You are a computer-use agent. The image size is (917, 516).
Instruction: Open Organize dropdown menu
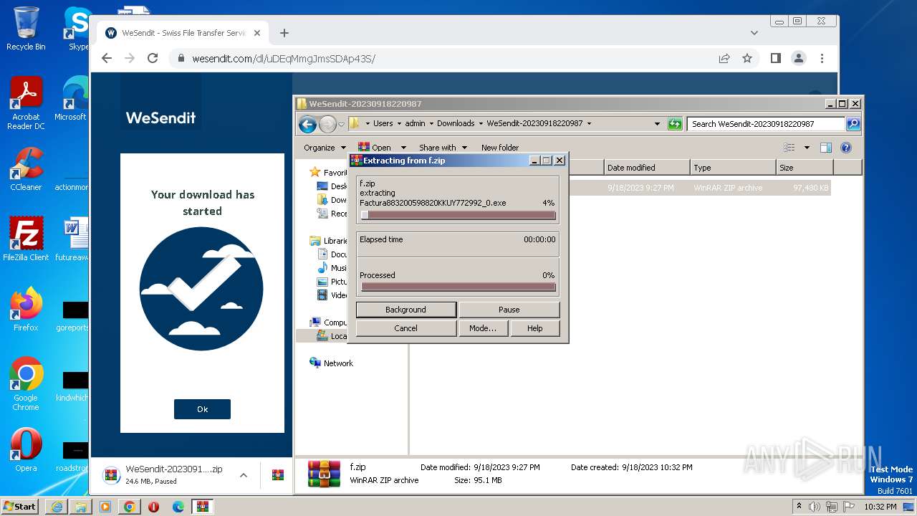pyautogui.click(x=324, y=148)
